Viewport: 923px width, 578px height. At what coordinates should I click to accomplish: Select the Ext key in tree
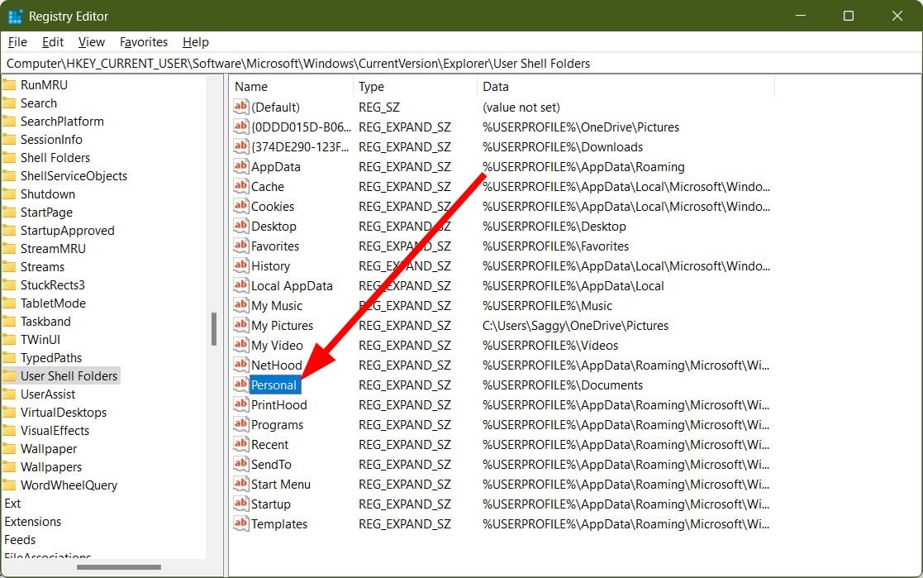[x=12, y=504]
